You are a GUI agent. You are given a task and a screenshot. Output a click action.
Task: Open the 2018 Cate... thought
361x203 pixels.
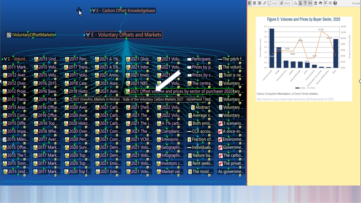(x=77, y=83)
